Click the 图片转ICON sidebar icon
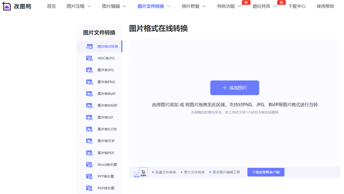This screenshot has height=194, width=344. (x=89, y=129)
